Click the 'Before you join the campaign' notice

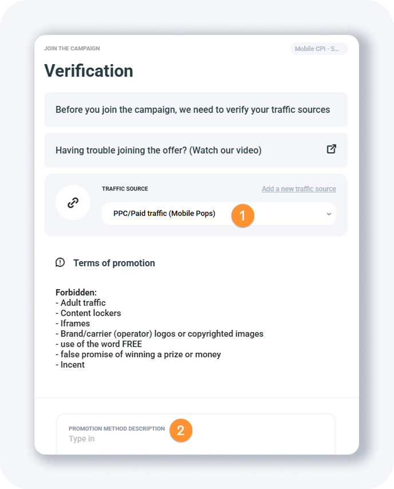(193, 109)
